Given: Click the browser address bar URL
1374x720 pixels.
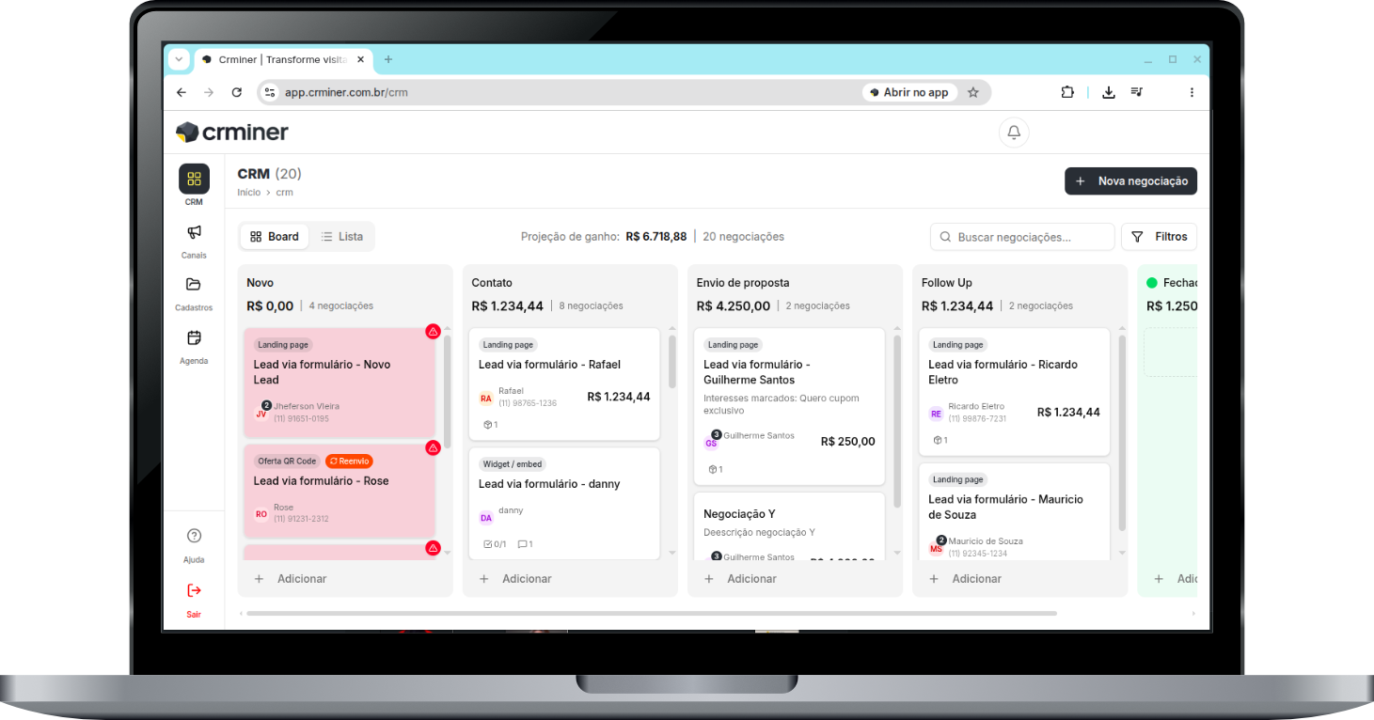Looking at the screenshot, I should pos(346,92).
